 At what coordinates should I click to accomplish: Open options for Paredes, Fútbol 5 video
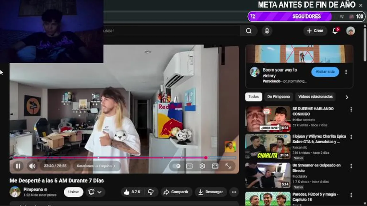pos(351,195)
